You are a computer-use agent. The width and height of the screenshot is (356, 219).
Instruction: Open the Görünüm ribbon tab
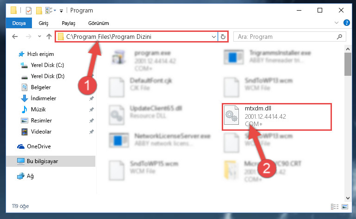pyautogui.click(x=99, y=23)
